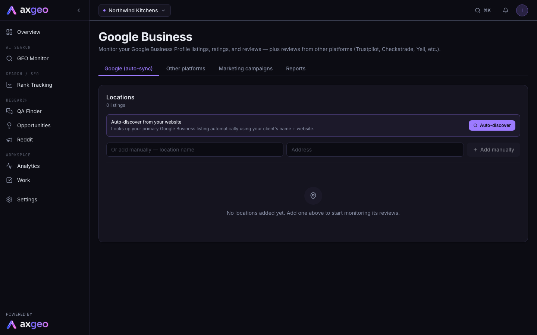537x335 pixels.
Task: Click the Work checkbox icon
Action: tap(9, 180)
